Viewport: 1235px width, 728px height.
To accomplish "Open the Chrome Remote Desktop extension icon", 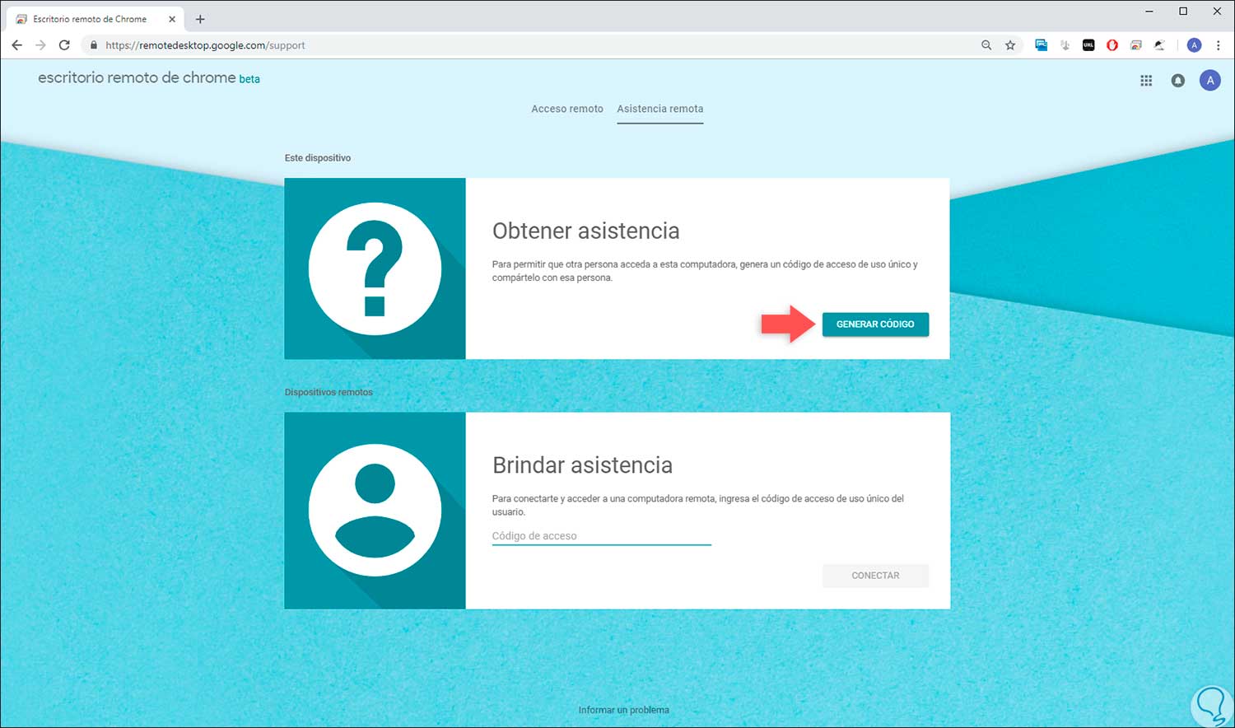I will 1136,45.
